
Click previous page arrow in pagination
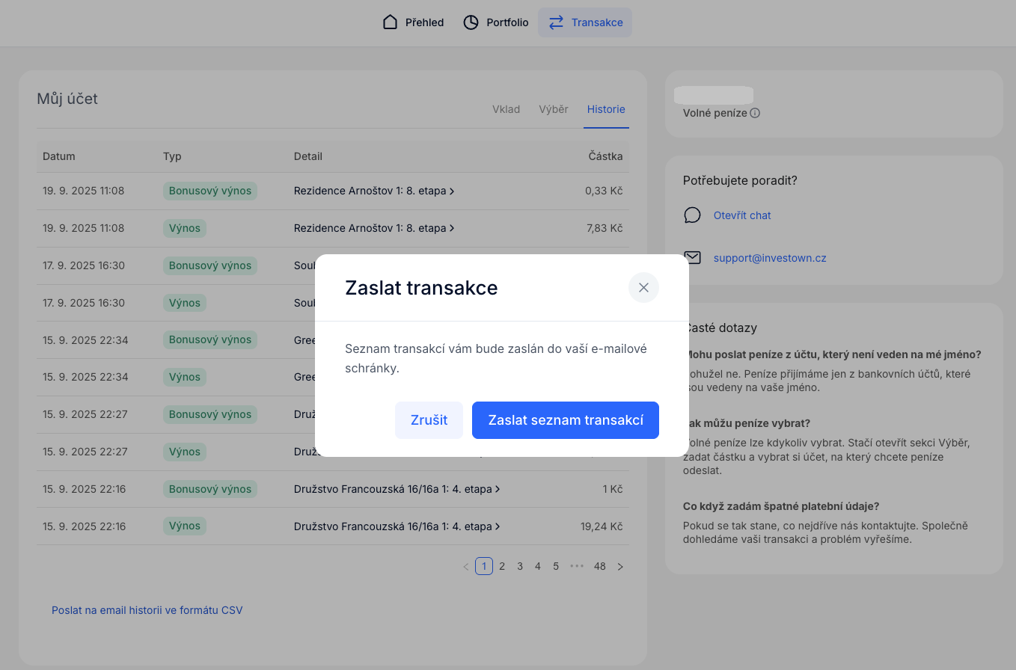click(x=465, y=567)
